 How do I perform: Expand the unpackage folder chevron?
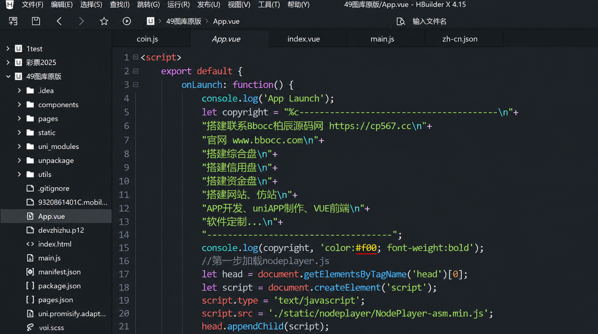coord(19,160)
